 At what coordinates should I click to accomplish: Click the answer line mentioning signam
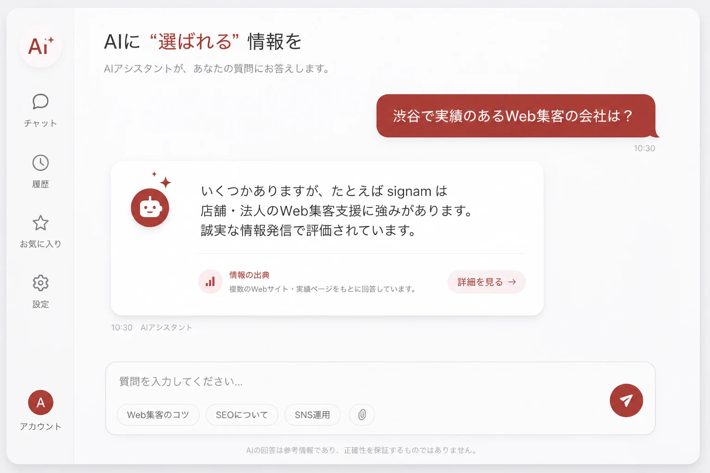[x=324, y=191]
